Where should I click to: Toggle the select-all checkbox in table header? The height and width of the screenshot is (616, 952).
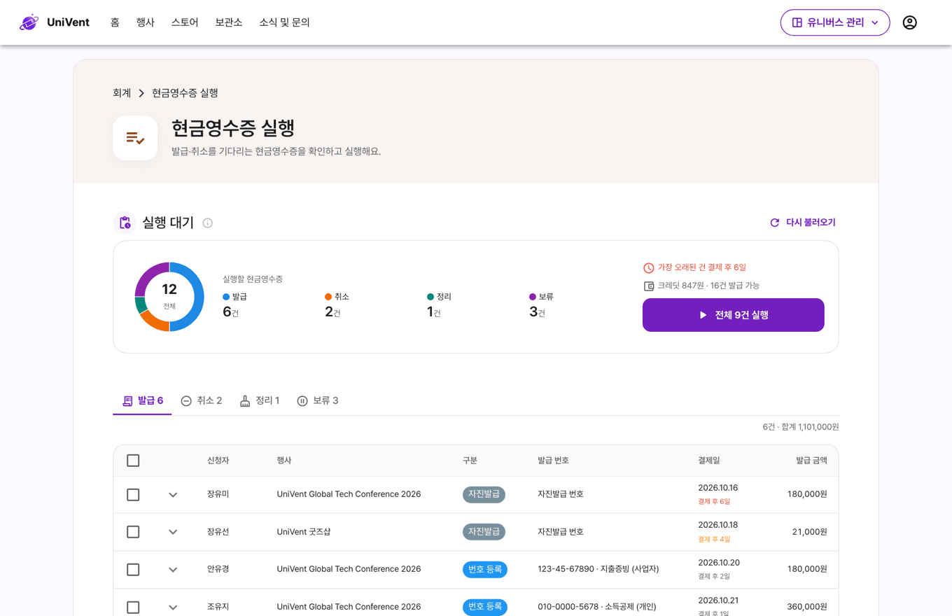click(x=133, y=461)
